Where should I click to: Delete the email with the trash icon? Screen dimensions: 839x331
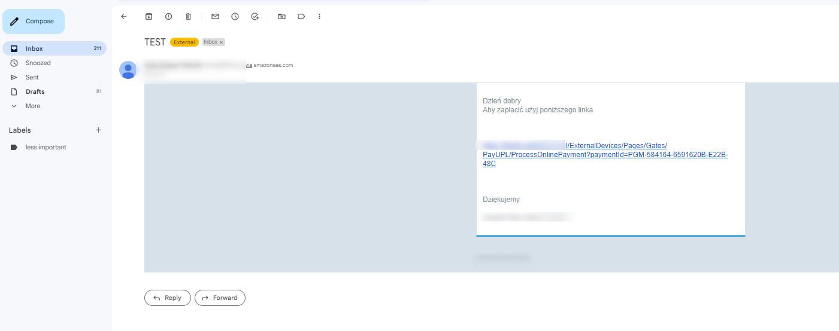188,17
